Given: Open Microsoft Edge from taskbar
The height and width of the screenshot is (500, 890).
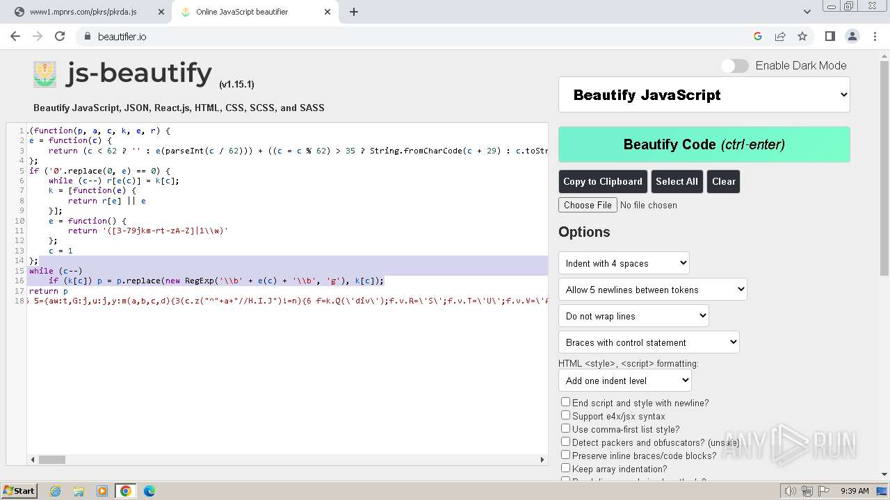Looking at the screenshot, I should [149, 491].
